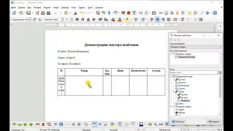Click Insert Rows Above table icon
Image resolution: width=233 pixels, height=131 pixels.
14,124
